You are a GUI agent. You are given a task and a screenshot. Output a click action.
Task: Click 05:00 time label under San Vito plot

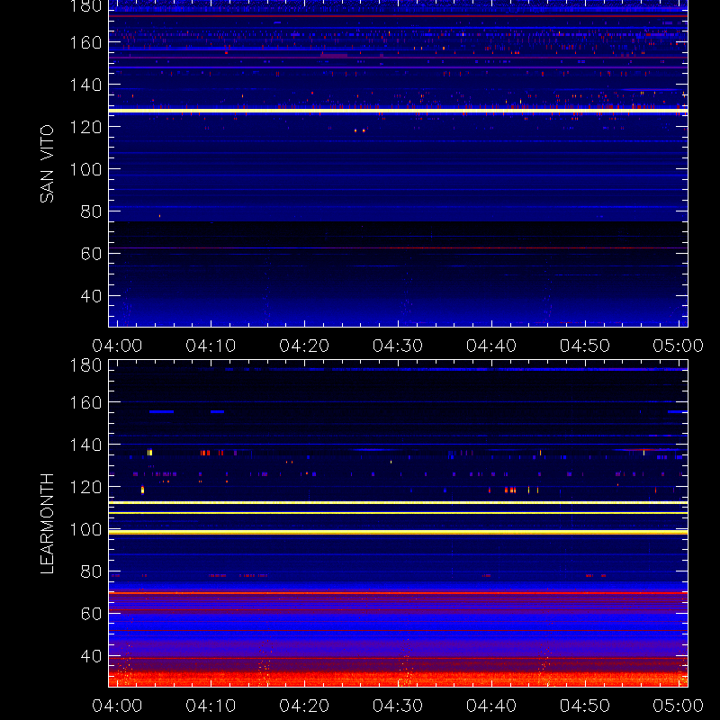(679, 346)
